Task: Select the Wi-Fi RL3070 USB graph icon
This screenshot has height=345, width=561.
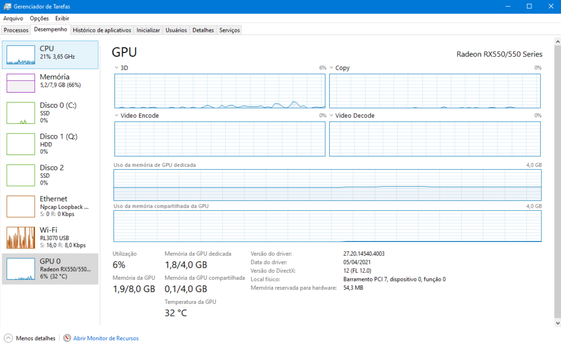Action: coord(21,238)
